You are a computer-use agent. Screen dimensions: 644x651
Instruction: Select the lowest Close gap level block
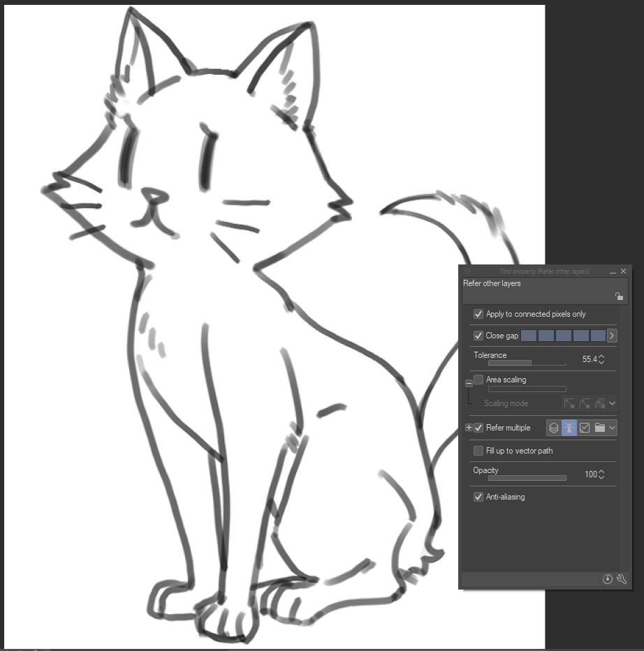(529, 336)
